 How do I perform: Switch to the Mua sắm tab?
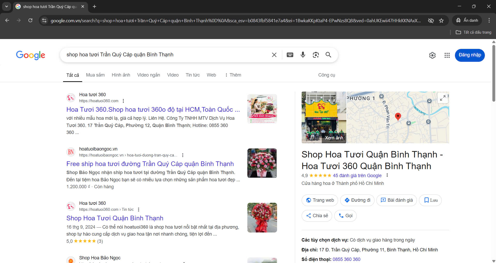point(95,75)
